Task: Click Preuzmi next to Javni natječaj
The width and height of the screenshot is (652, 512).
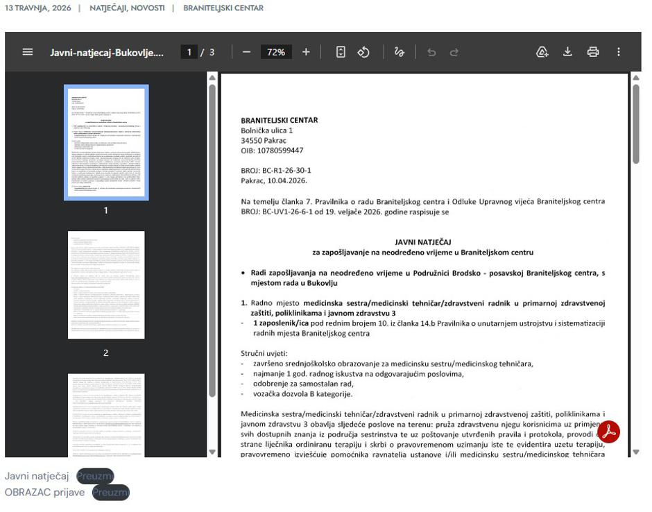Action: (94, 476)
